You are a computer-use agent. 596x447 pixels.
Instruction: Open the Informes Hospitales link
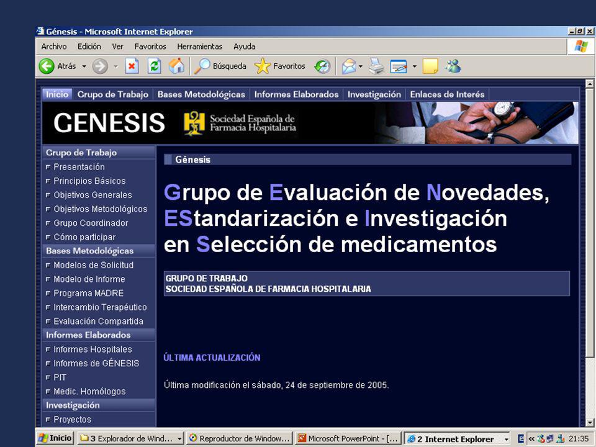coord(93,350)
